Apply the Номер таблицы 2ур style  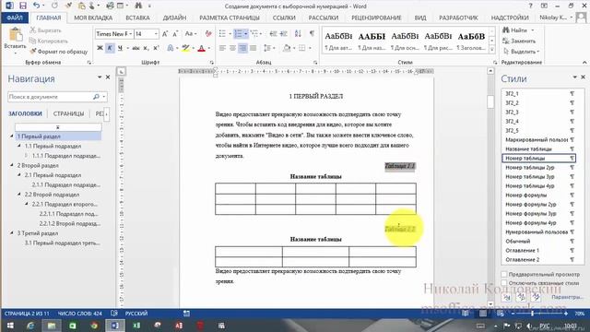coord(538,167)
